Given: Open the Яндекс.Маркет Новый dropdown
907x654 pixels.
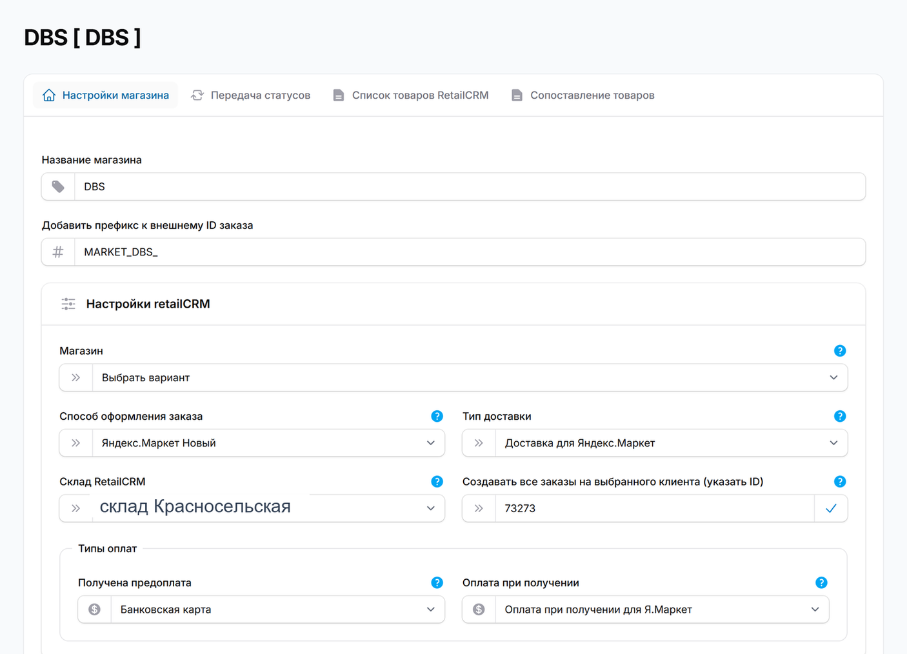Looking at the screenshot, I should (x=252, y=443).
